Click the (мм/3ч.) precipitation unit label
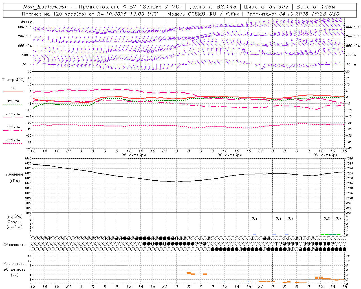This screenshot has height=289, width=361. pyautogui.click(x=15, y=216)
